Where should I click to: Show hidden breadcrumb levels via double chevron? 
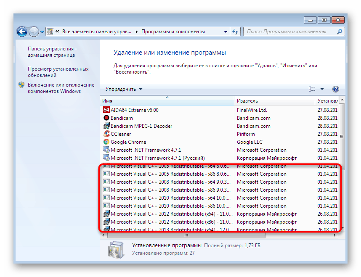click(x=57, y=32)
